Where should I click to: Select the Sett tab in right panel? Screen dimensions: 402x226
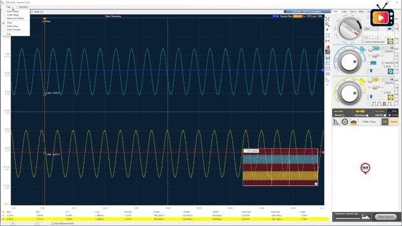[335, 11]
